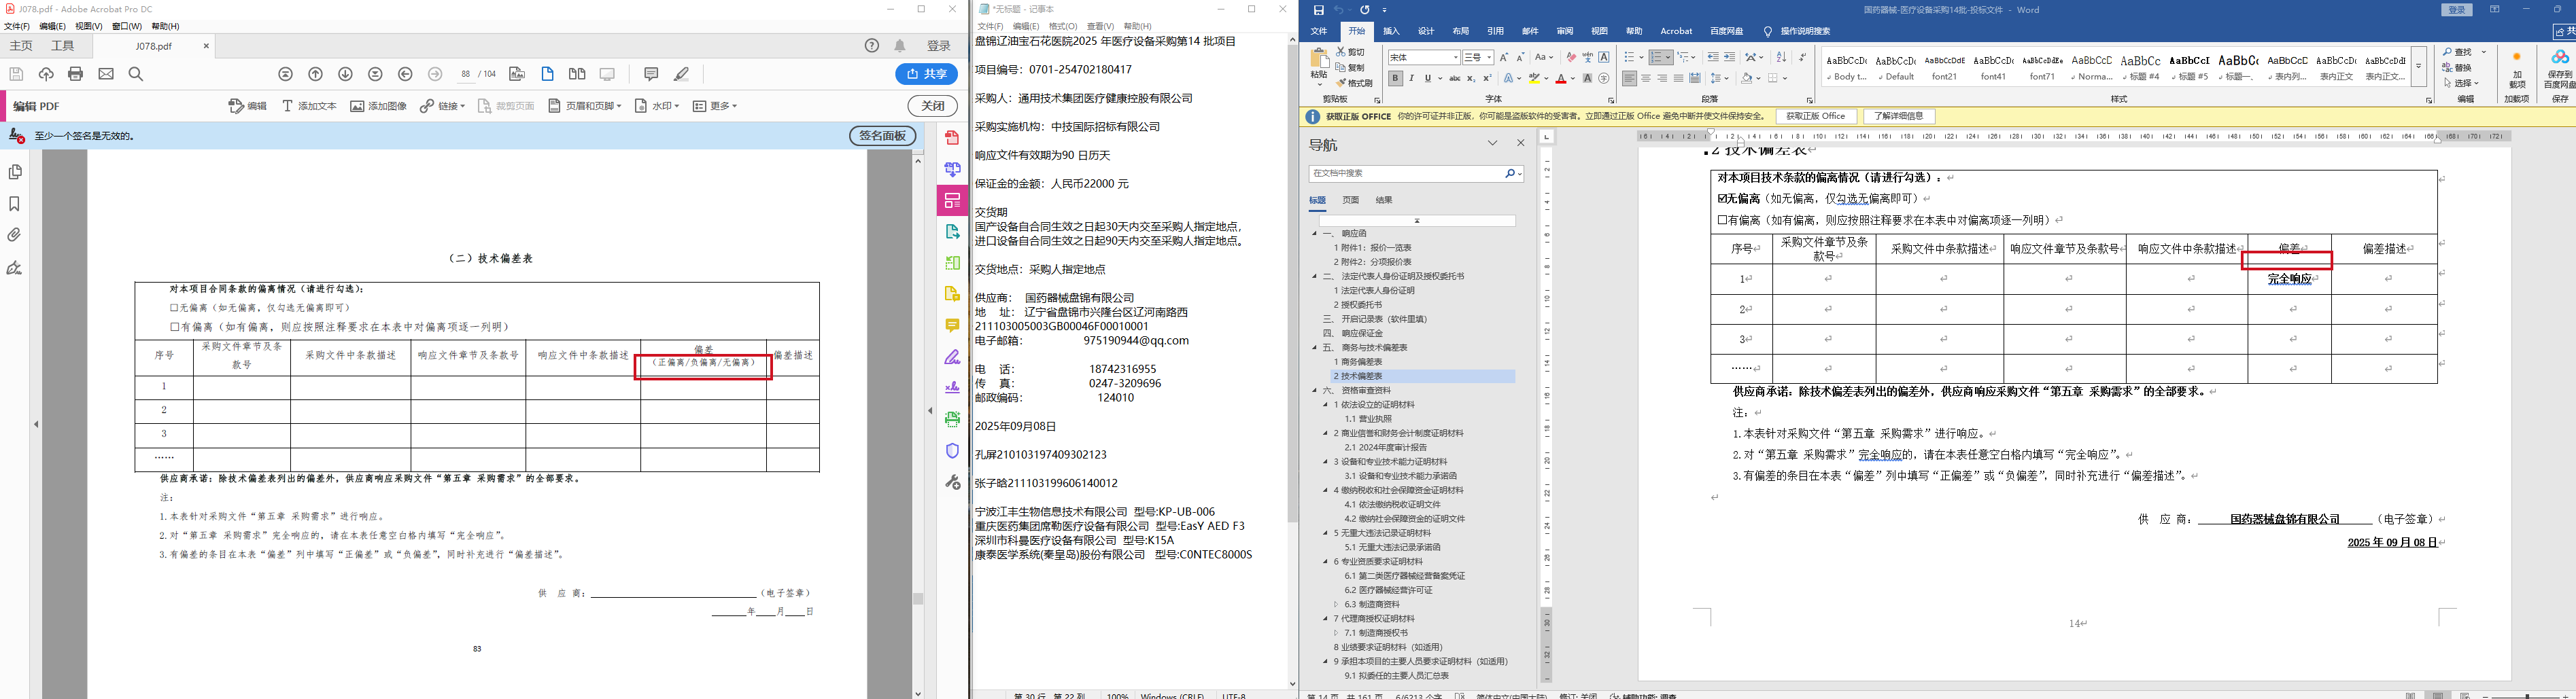Click the Bold button in Word's ribbon

tap(1395, 78)
